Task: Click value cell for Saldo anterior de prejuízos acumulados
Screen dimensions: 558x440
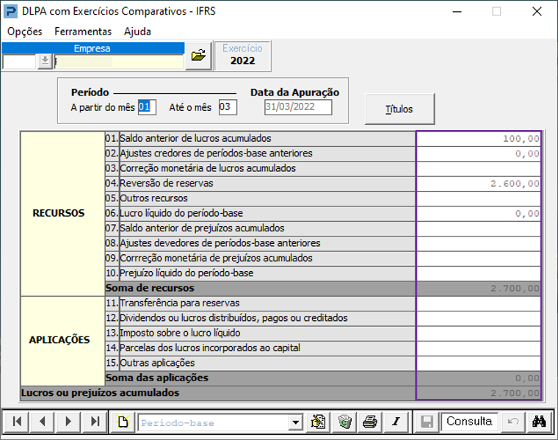Action: (479, 228)
